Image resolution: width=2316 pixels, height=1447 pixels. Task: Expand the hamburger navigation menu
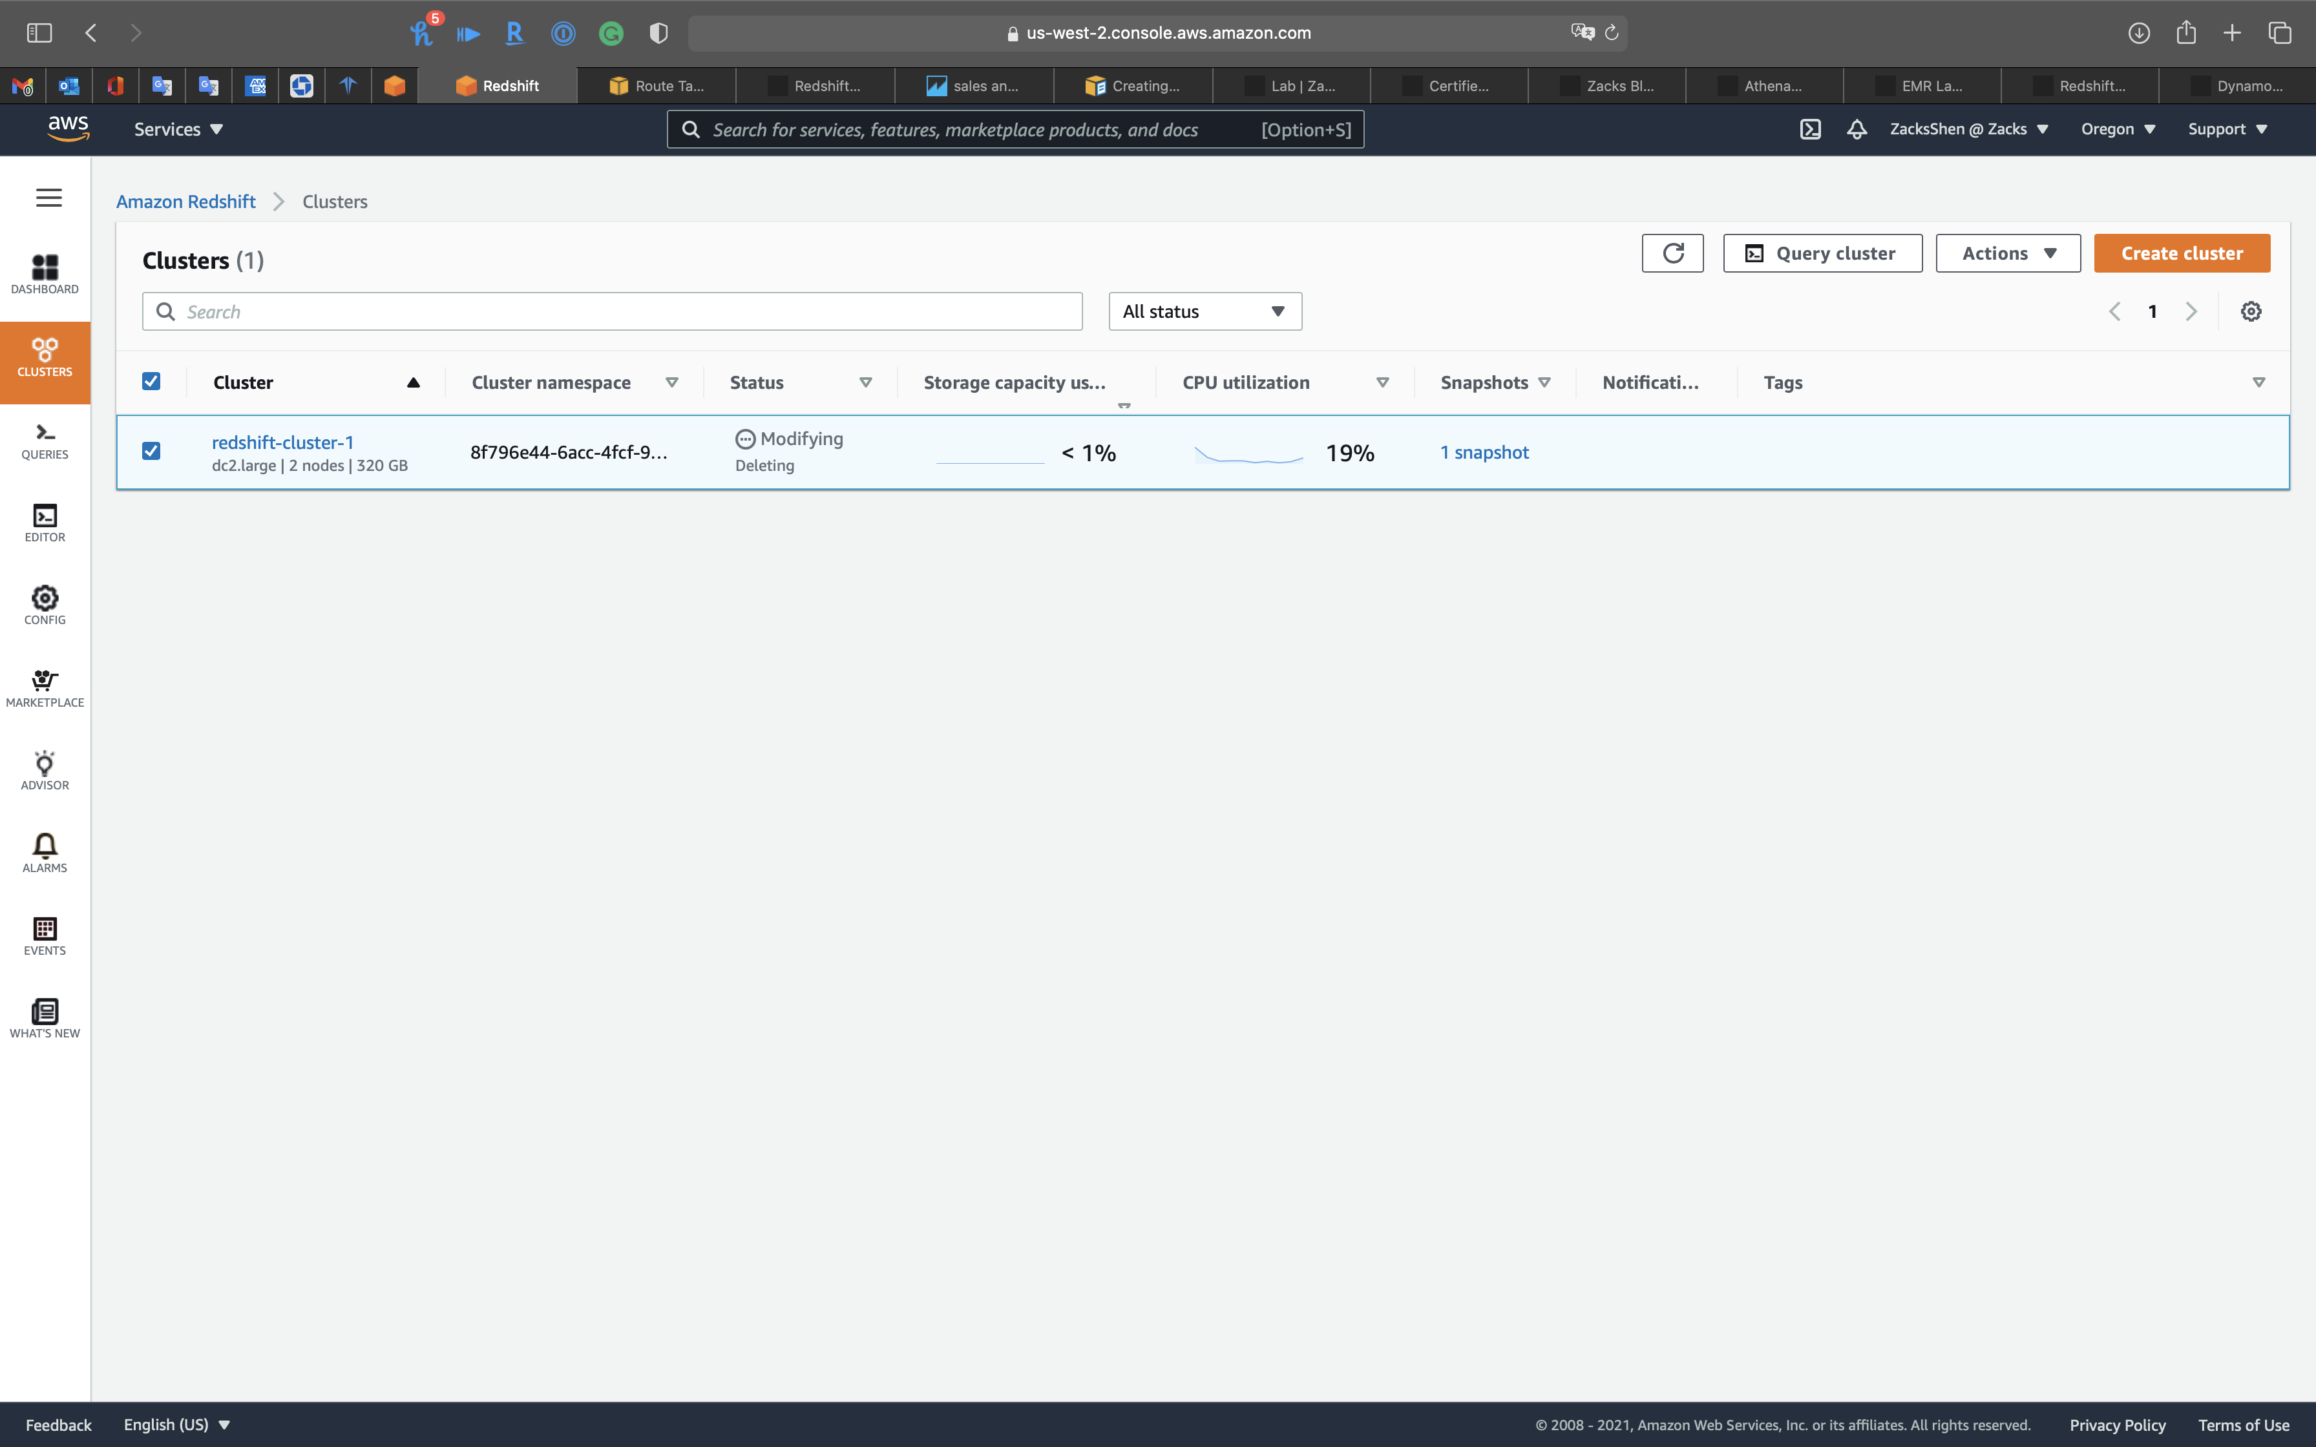pos(49,198)
